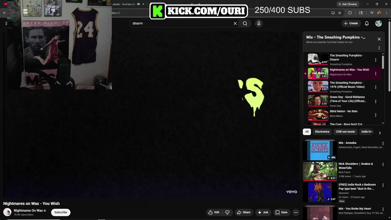
Task: Open Nightmares On Wax channel name link
Action: (x=28, y=211)
